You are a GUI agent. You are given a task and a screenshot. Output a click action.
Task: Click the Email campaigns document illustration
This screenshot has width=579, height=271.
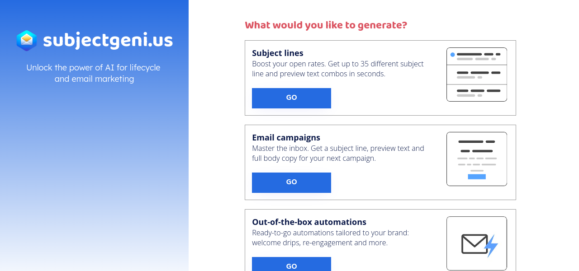476,159
